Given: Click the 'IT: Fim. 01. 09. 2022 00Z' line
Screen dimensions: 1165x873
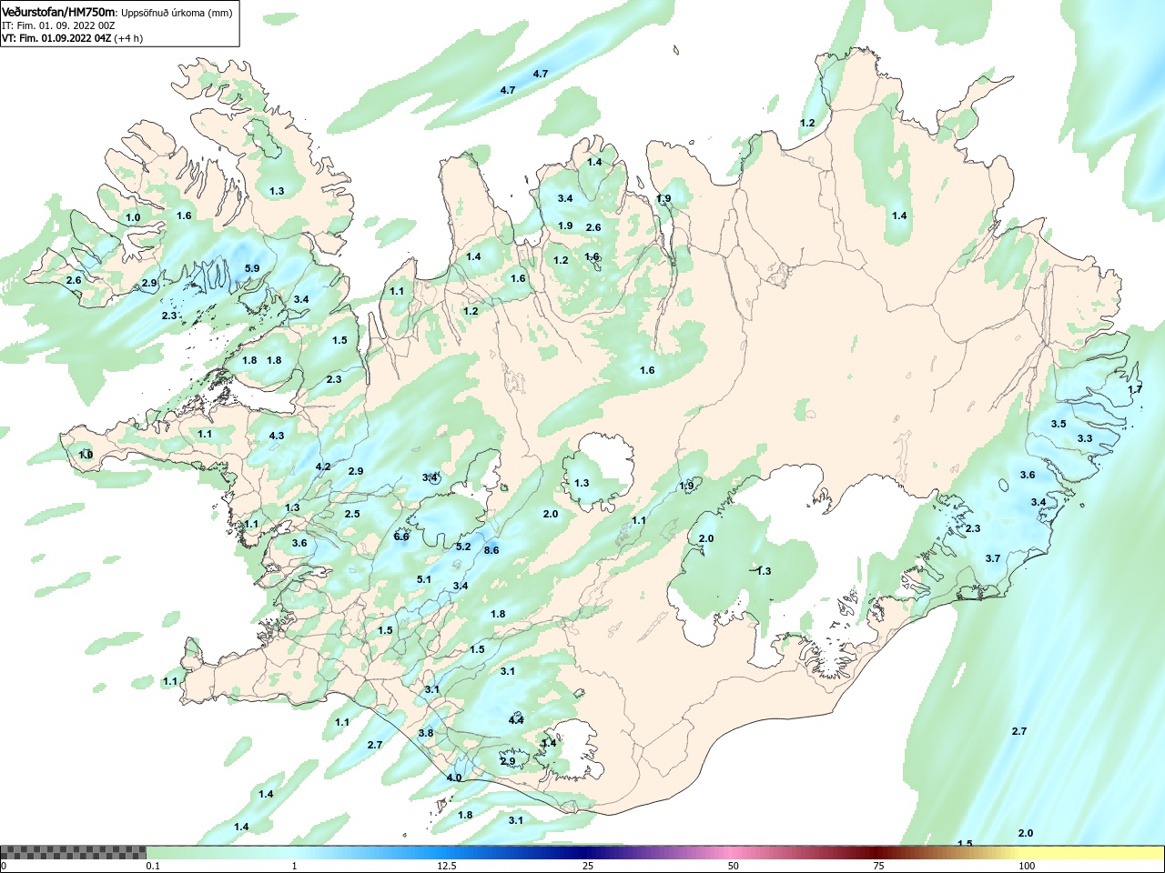Looking at the screenshot, I should [x=58, y=25].
